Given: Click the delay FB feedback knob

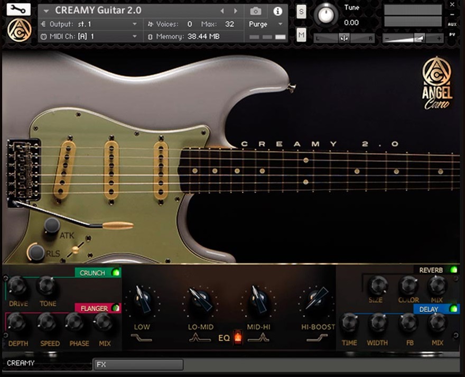Looking at the screenshot, I should 408,323.
